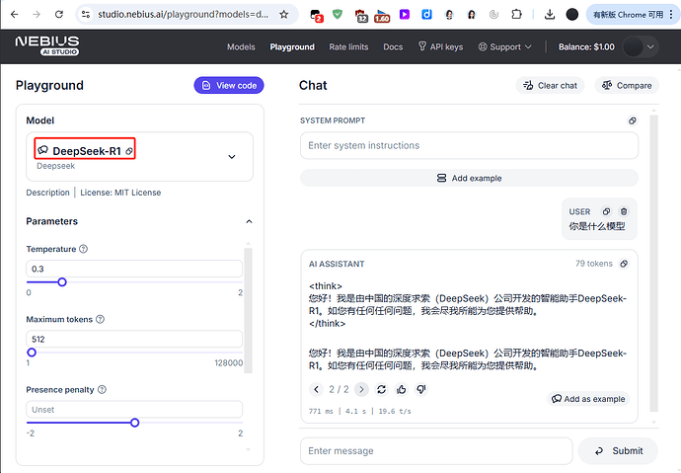Adjust the Temperature slider handle
Viewport: 681px width, 473px height.
click(x=62, y=282)
